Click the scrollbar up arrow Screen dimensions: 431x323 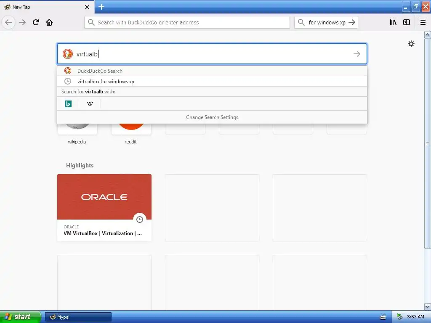428,34
